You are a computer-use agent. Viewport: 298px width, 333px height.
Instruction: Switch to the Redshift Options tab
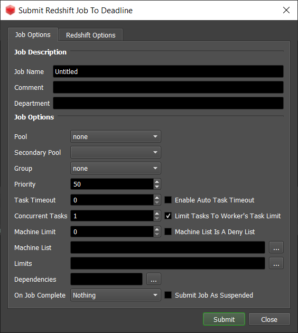[91, 35]
